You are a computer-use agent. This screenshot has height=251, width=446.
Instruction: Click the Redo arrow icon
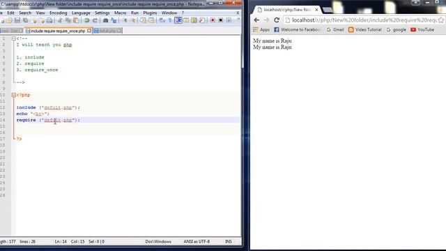click(95, 20)
